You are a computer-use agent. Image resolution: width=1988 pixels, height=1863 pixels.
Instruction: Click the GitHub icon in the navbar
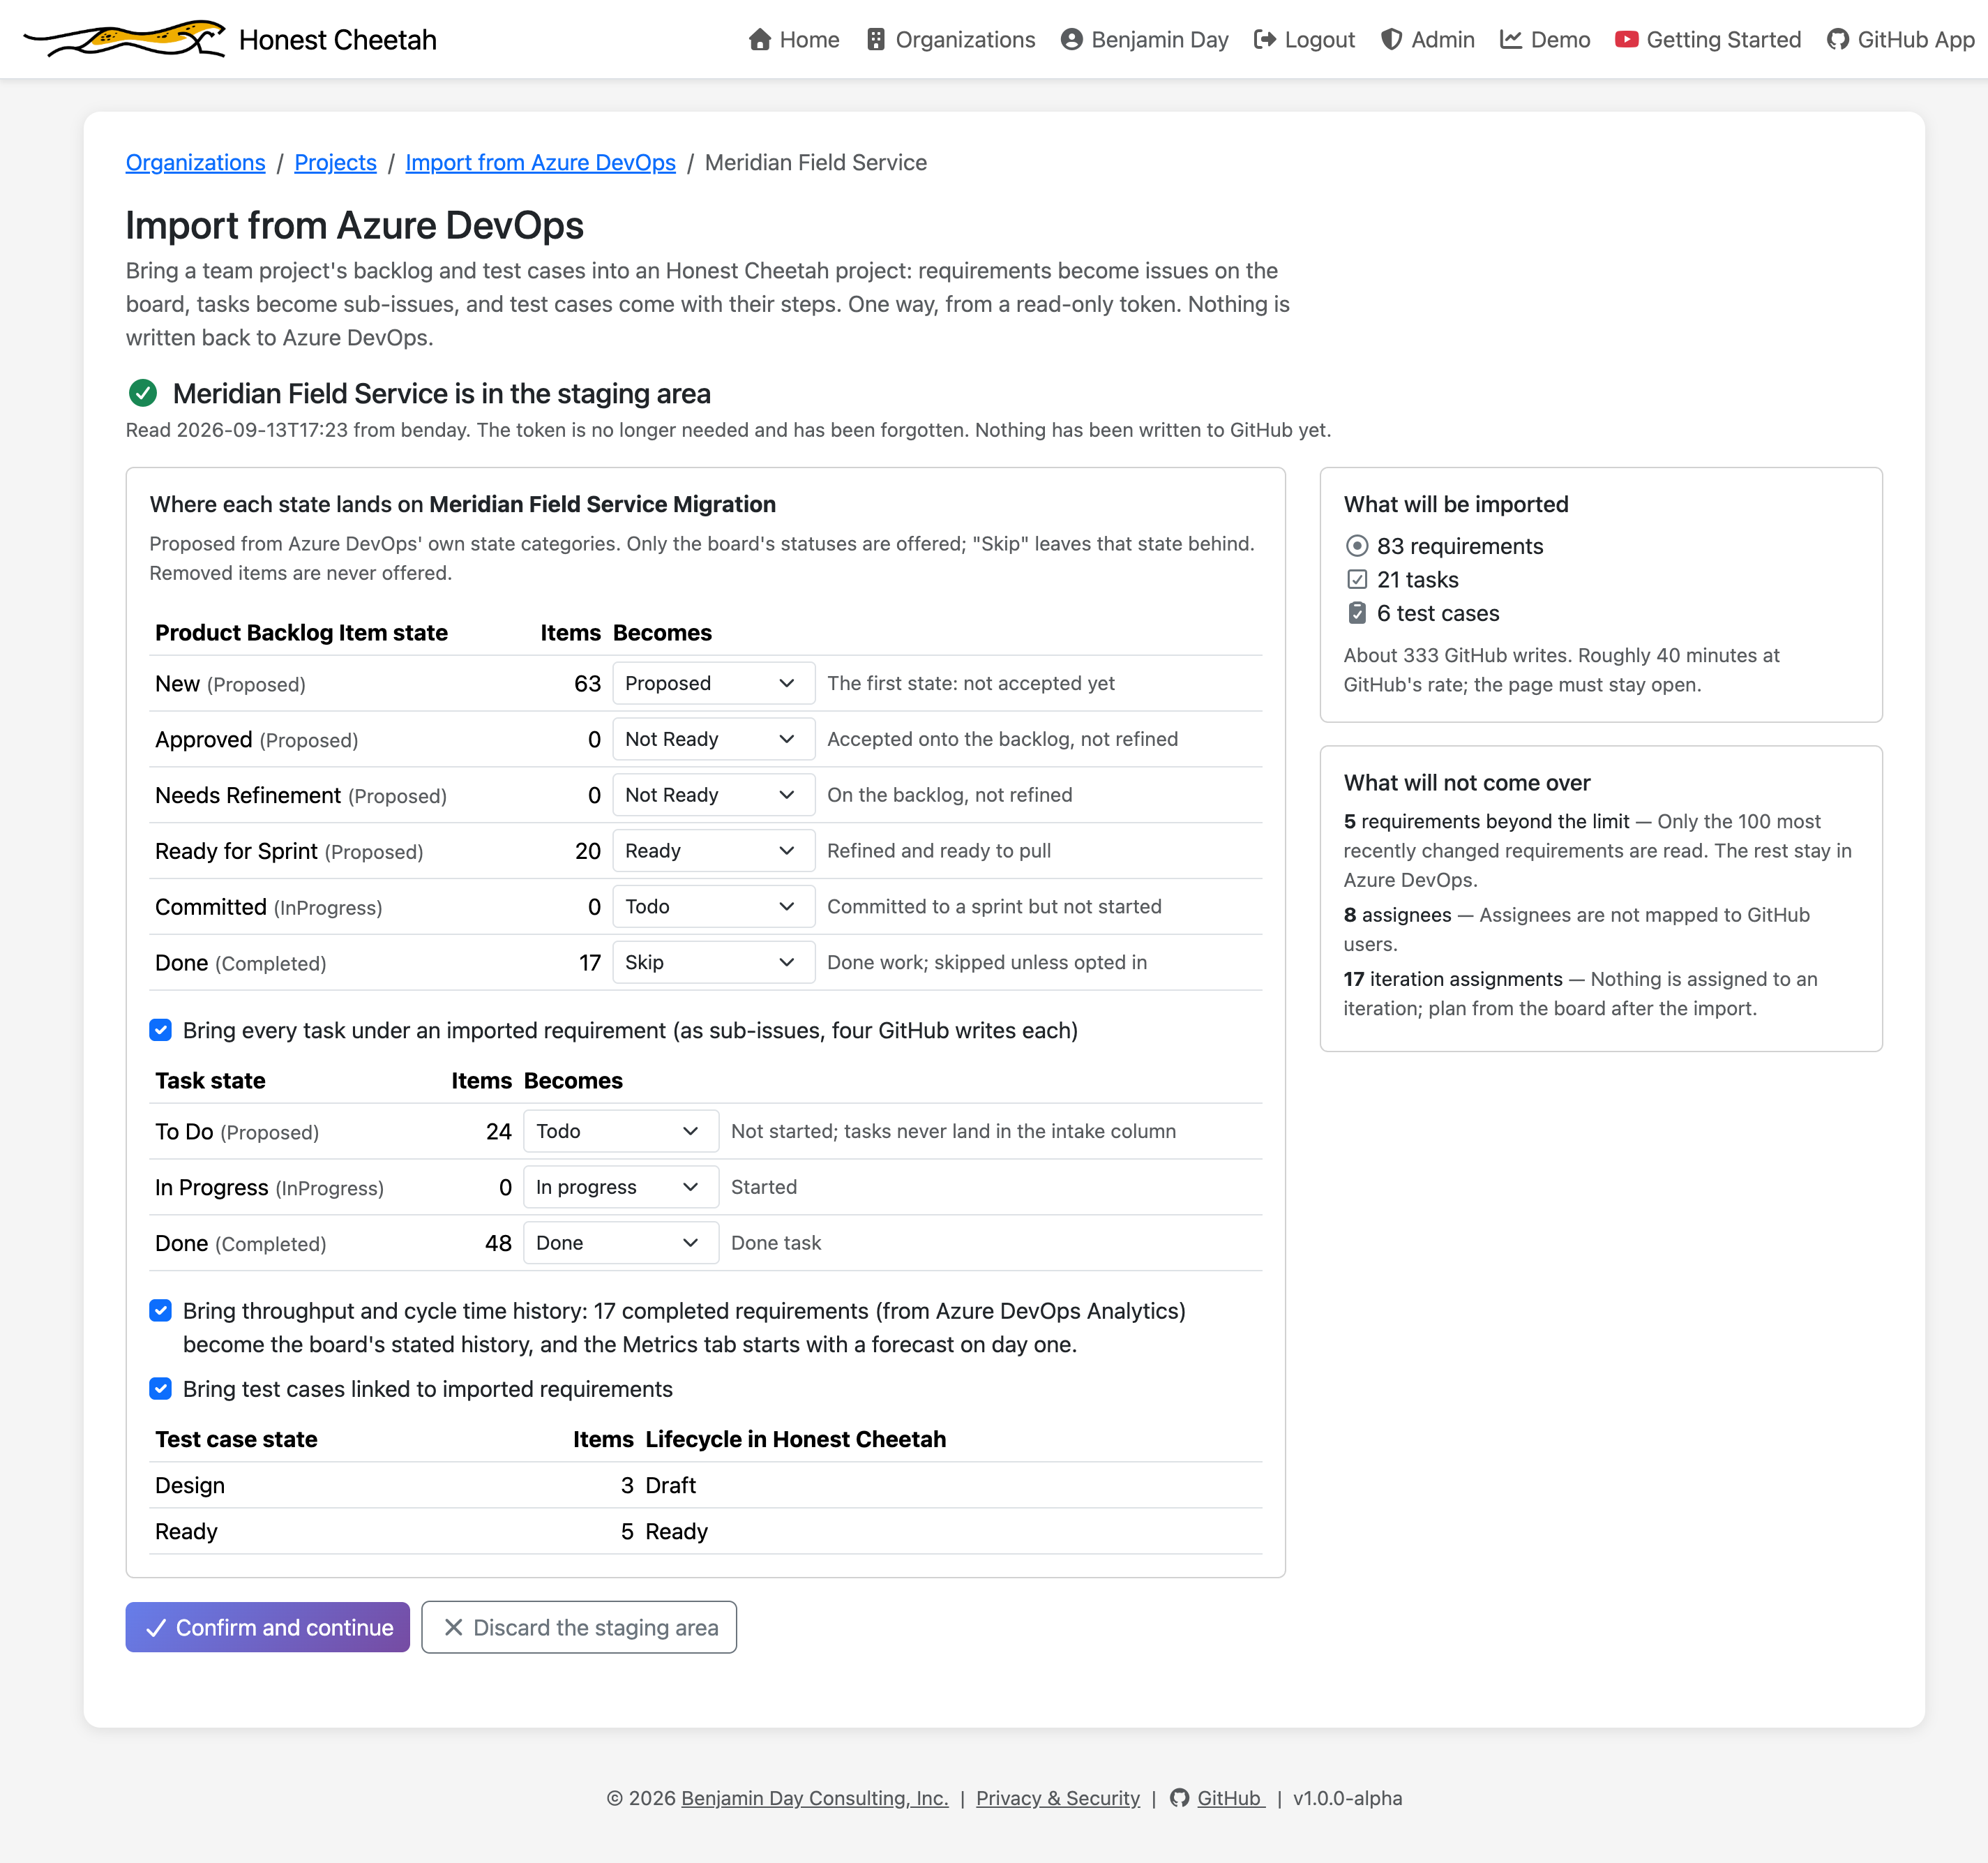[1838, 40]
